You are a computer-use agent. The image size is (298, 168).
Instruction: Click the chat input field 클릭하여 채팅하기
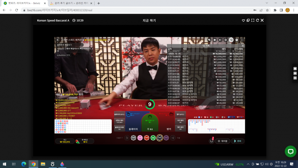pos(69,45)
